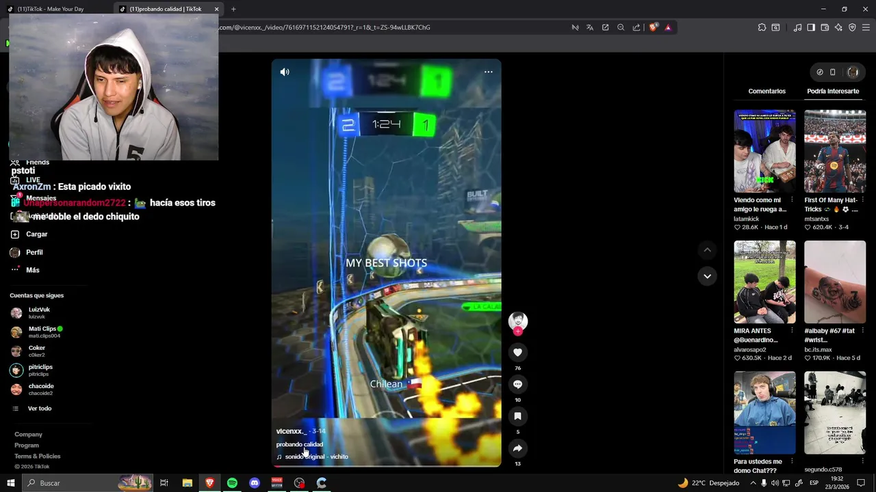Open Brave VPN shield icon

tap(852, 27)
